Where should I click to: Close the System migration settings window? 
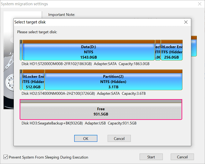click(199, 4)
